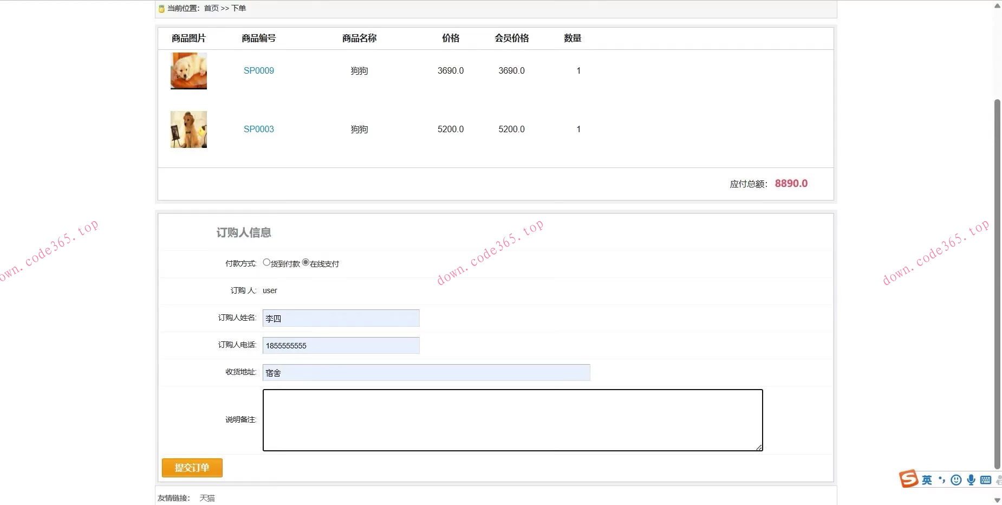Select the 货到付款 payment option
The width and height of the screenshot is (1002, 505).
[266, 263]
